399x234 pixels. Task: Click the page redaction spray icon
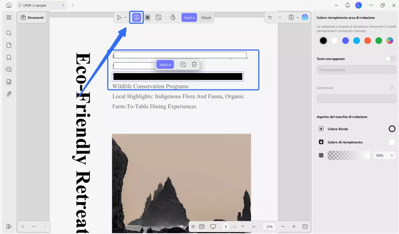[x=172, y=17]
